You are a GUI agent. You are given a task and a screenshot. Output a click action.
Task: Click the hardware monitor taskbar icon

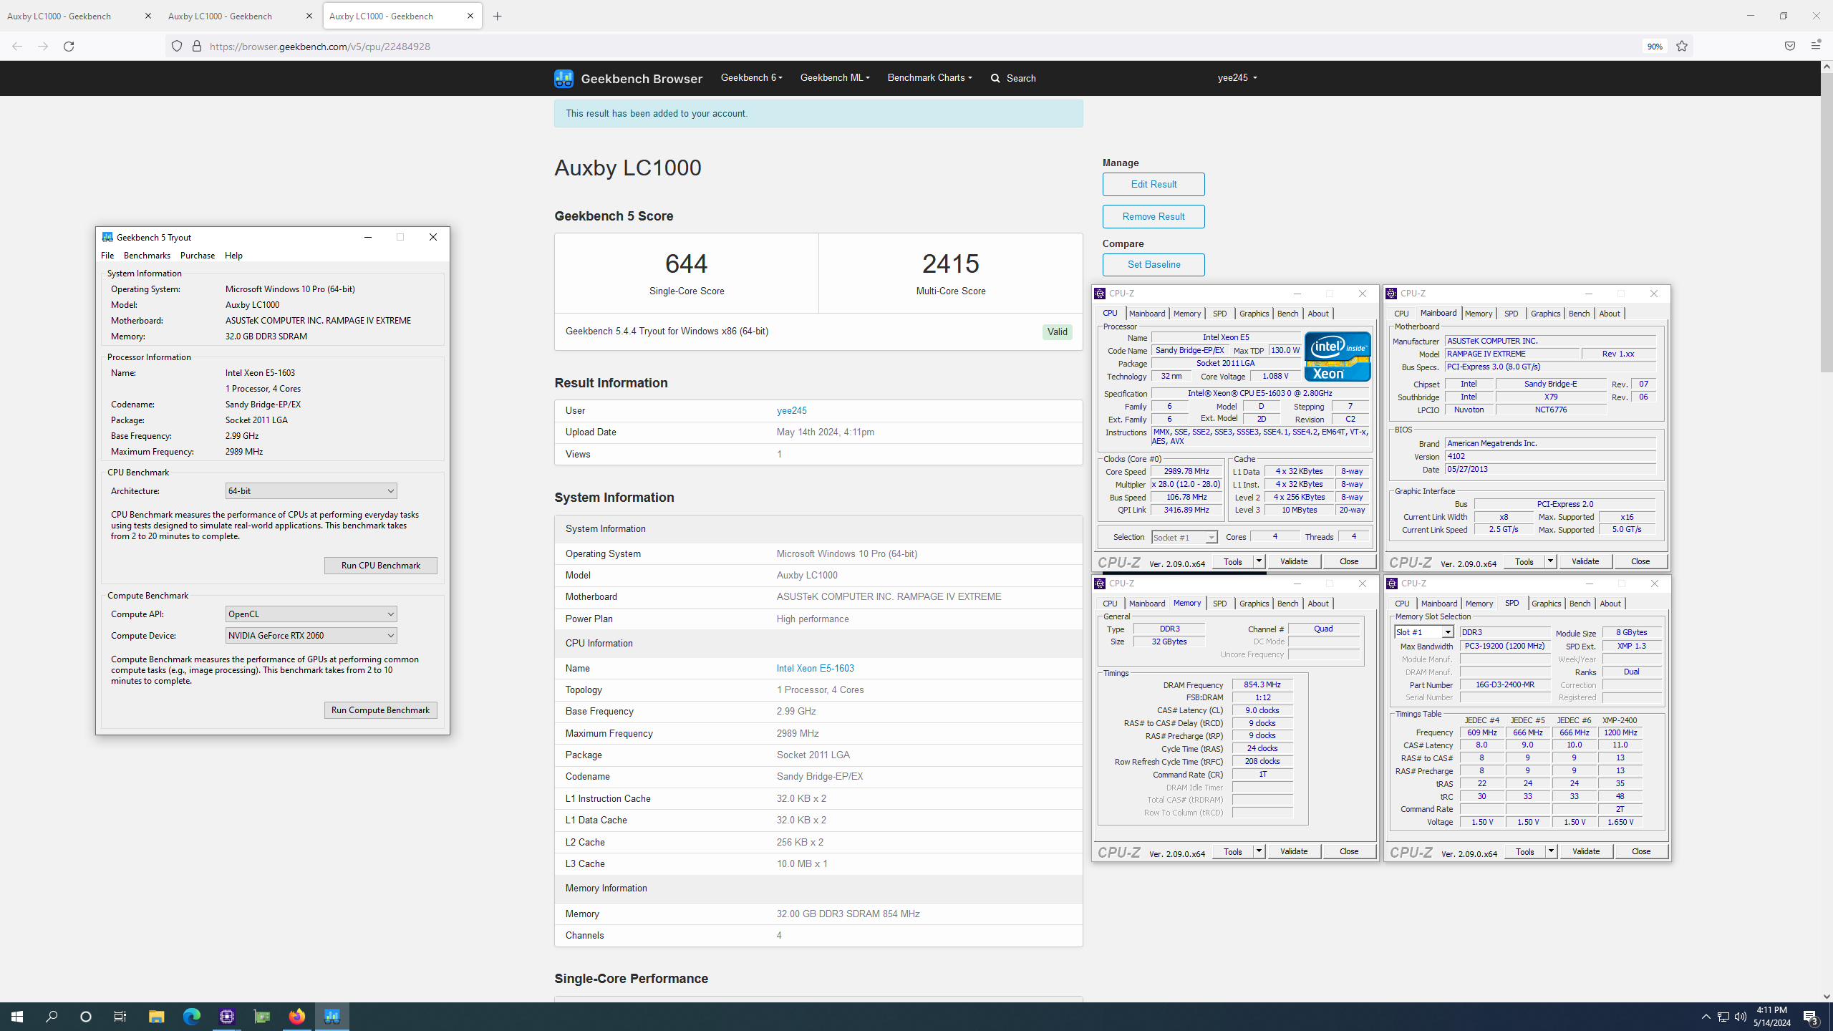coord(262,1017)
